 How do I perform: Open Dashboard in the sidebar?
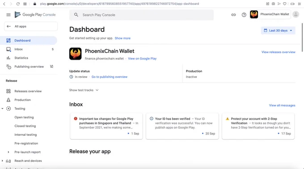click(29, 40)
